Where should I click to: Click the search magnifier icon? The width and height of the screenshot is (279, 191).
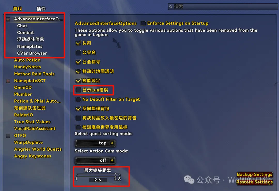coord(171,7)
